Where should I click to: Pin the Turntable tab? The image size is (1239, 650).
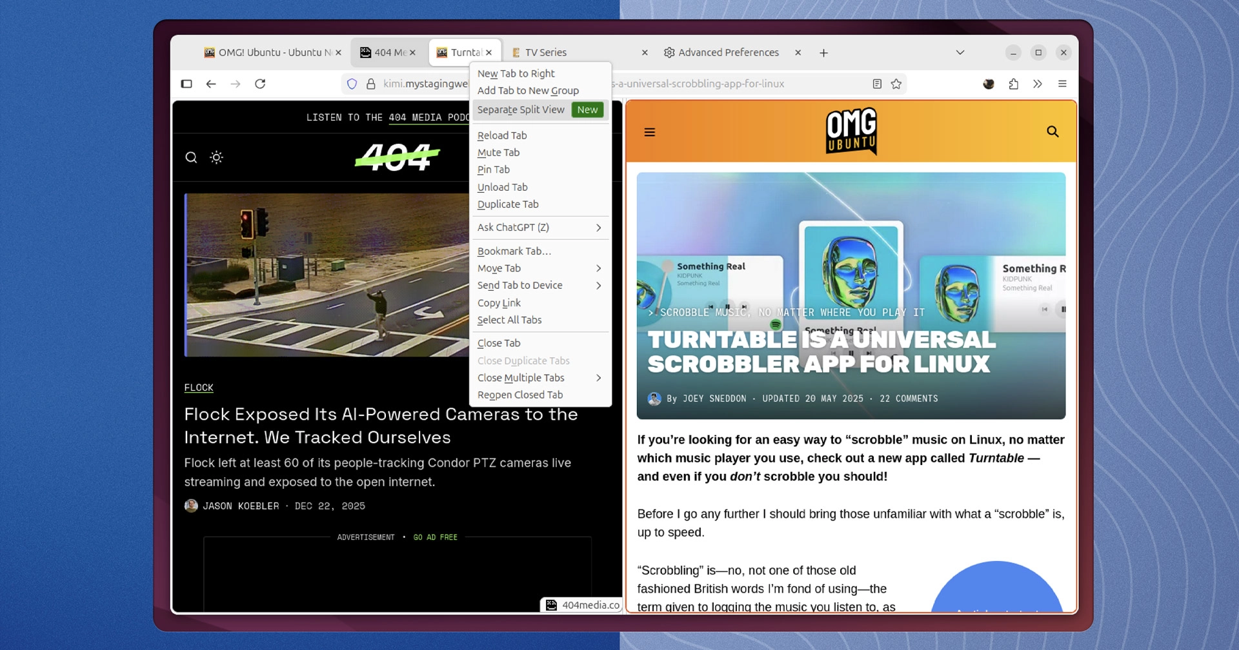tap(494, 170)
